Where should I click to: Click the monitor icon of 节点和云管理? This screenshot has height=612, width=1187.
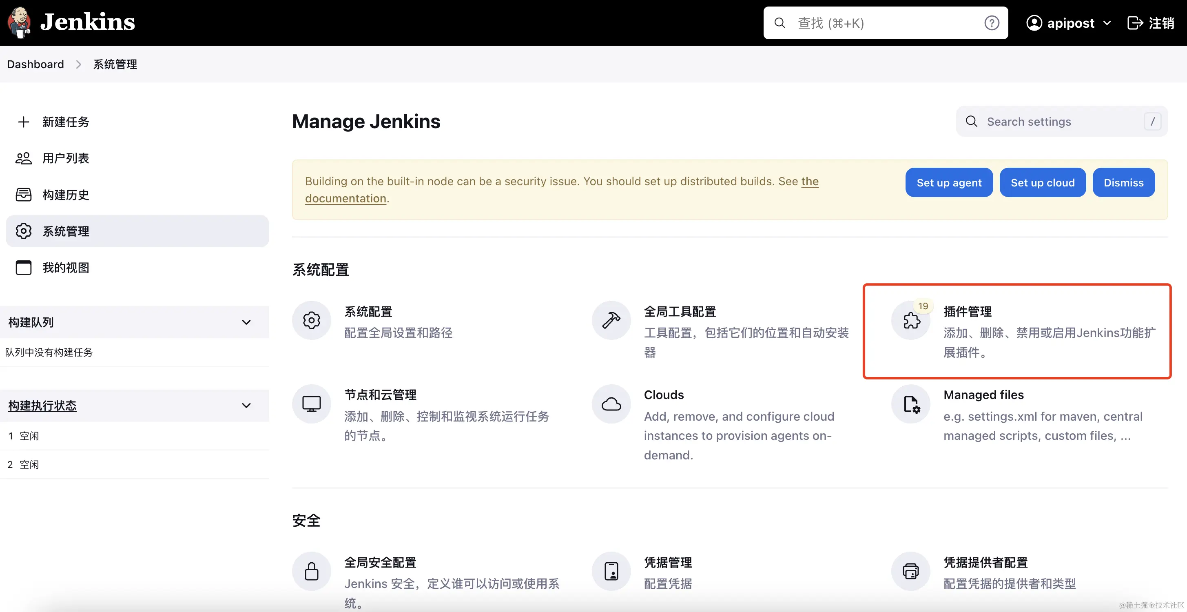coord(312,404)
